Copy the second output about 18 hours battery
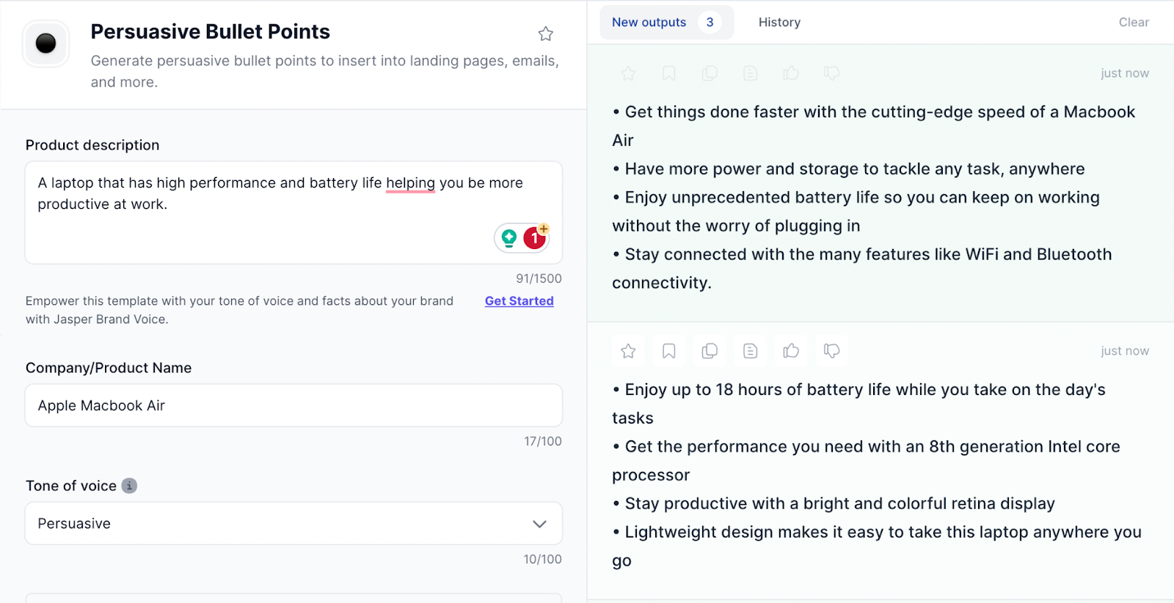1174x603 pixels. pos(710,351)
